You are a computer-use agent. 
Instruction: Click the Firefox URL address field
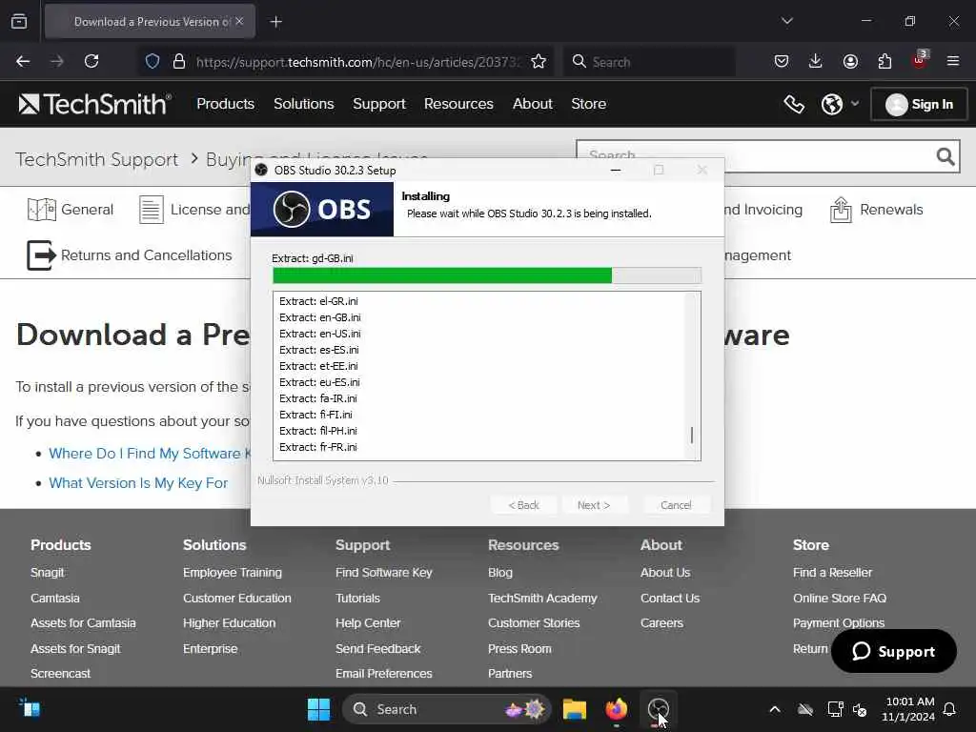pyautogui.click(x=358, y=62)
